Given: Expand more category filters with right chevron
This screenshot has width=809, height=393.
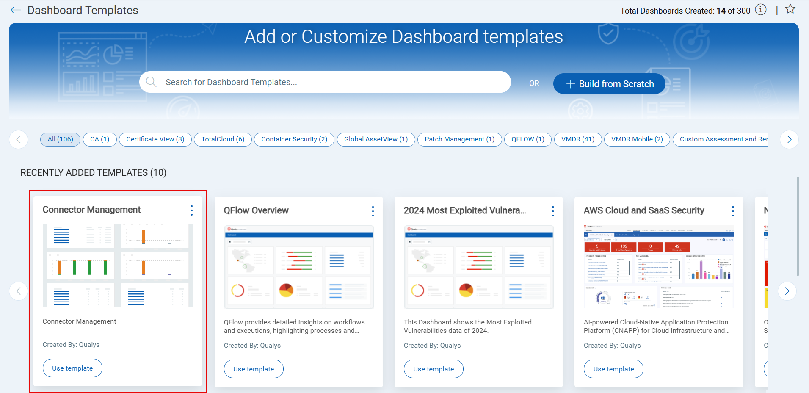Looking at the screenshot, I should point(789,139).
